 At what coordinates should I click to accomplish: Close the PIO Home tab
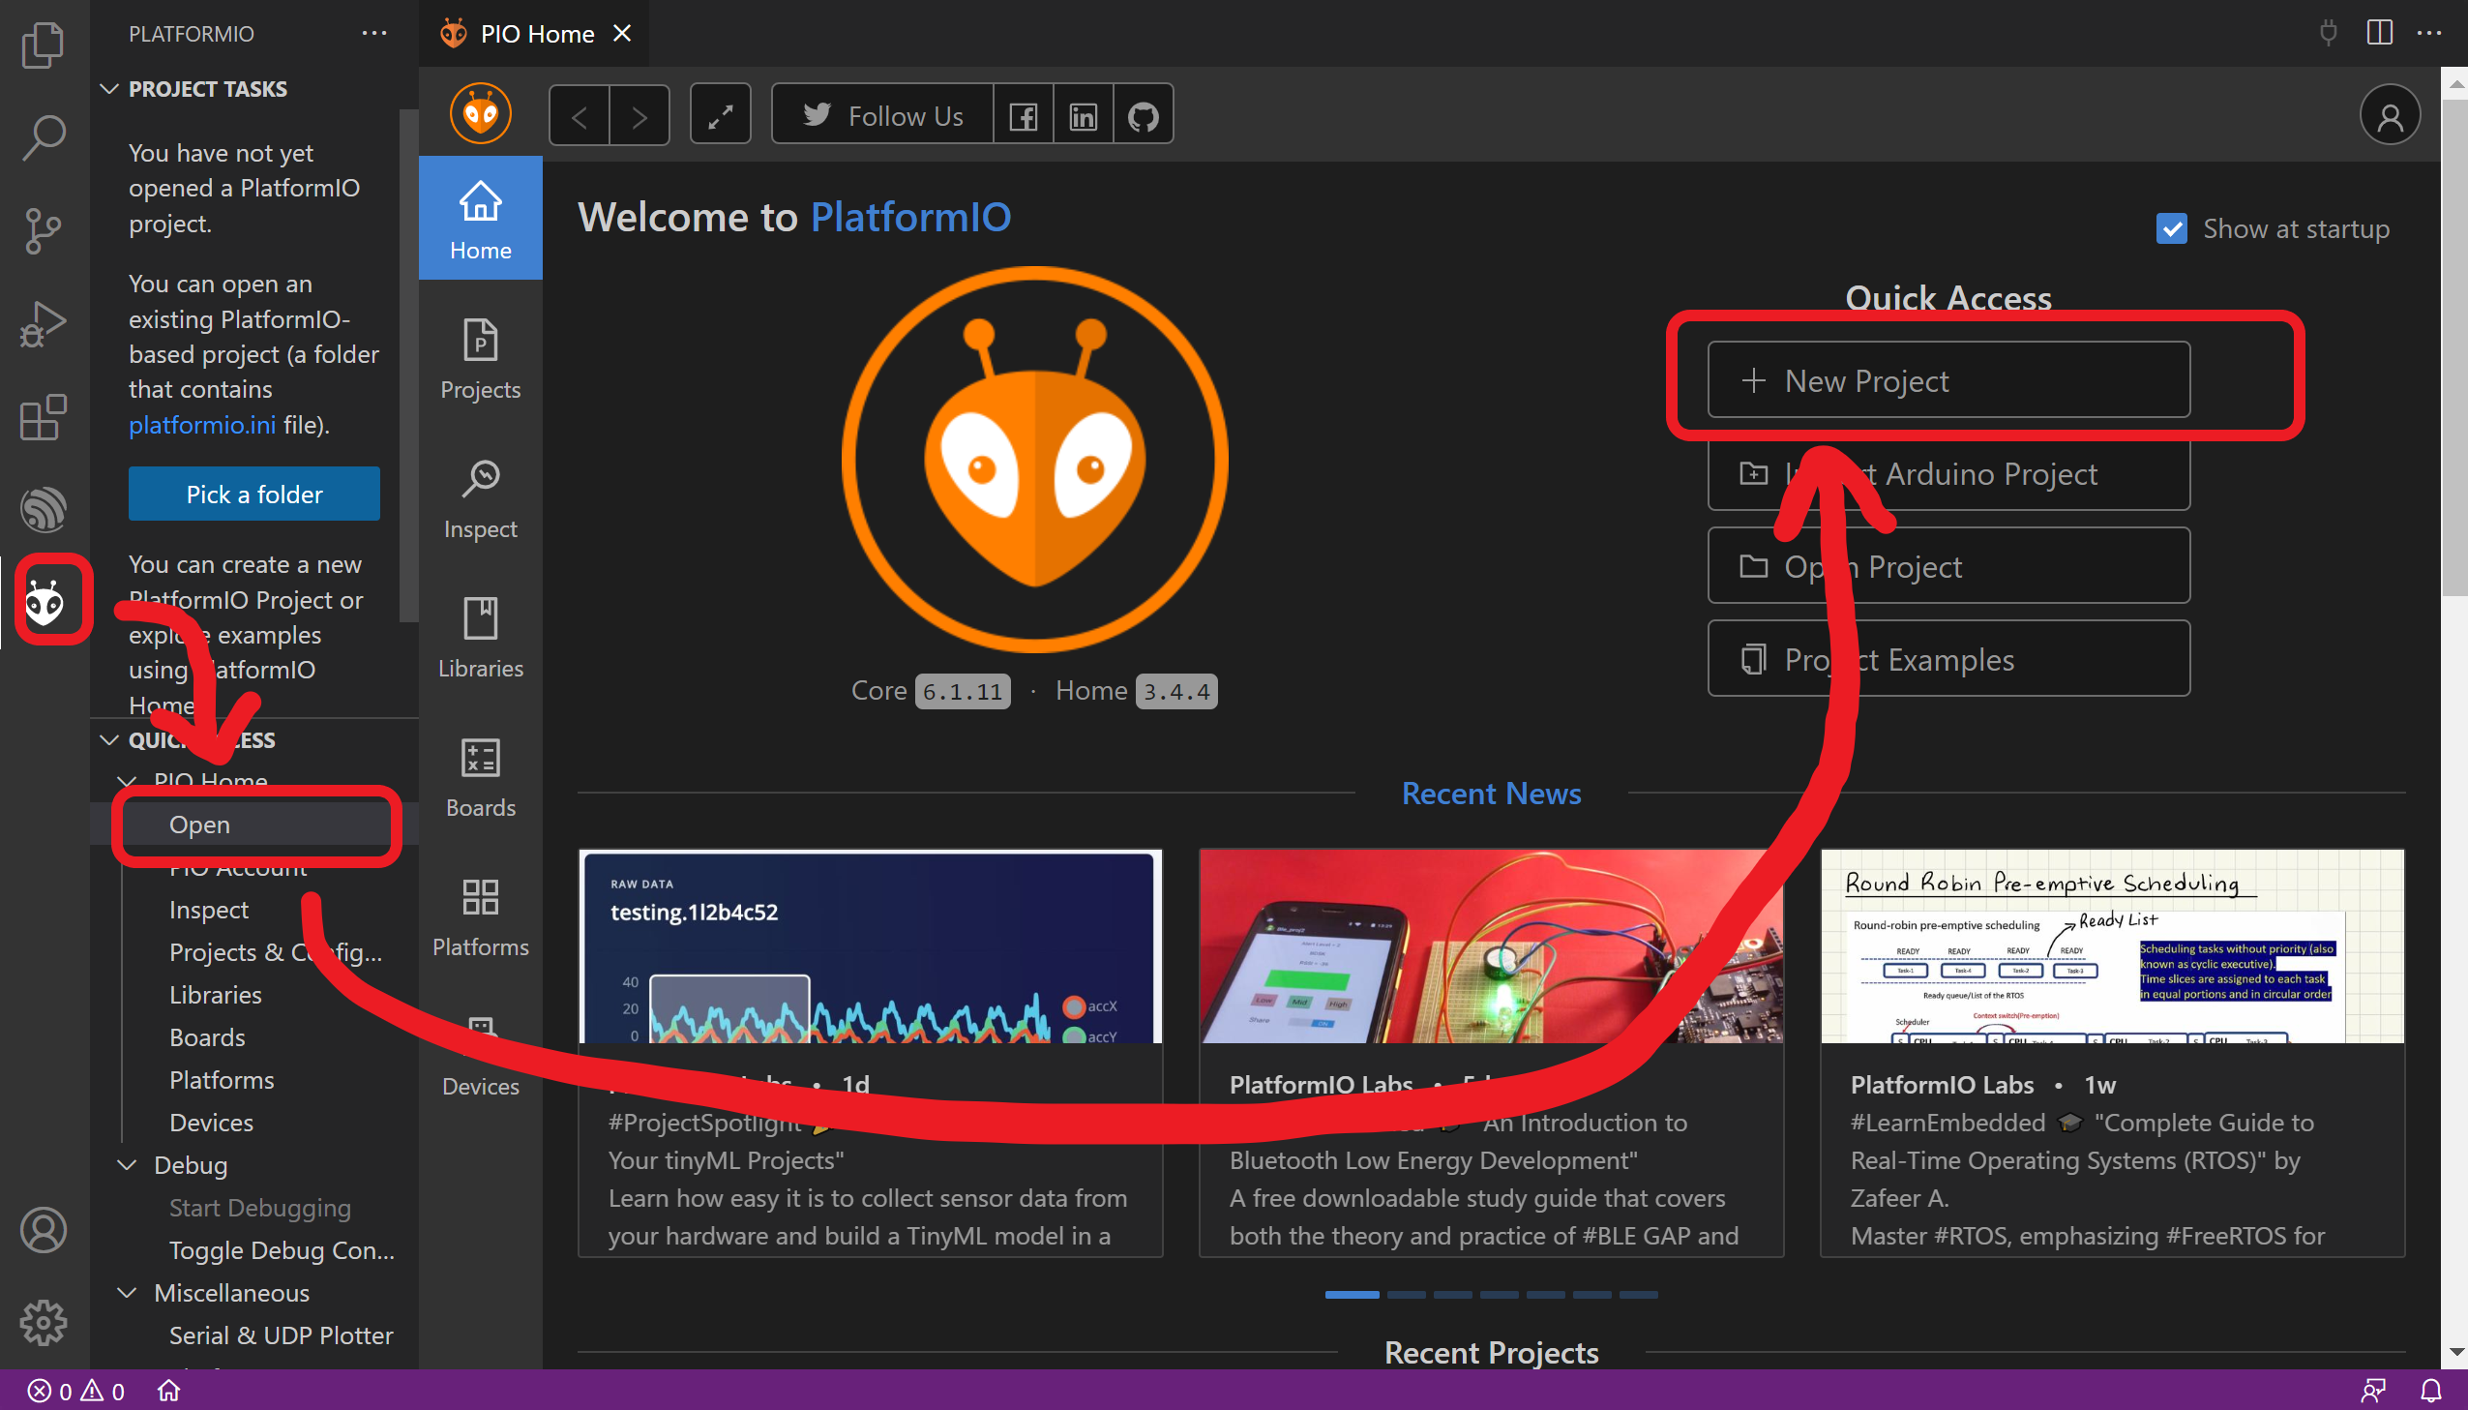[622, 33]
